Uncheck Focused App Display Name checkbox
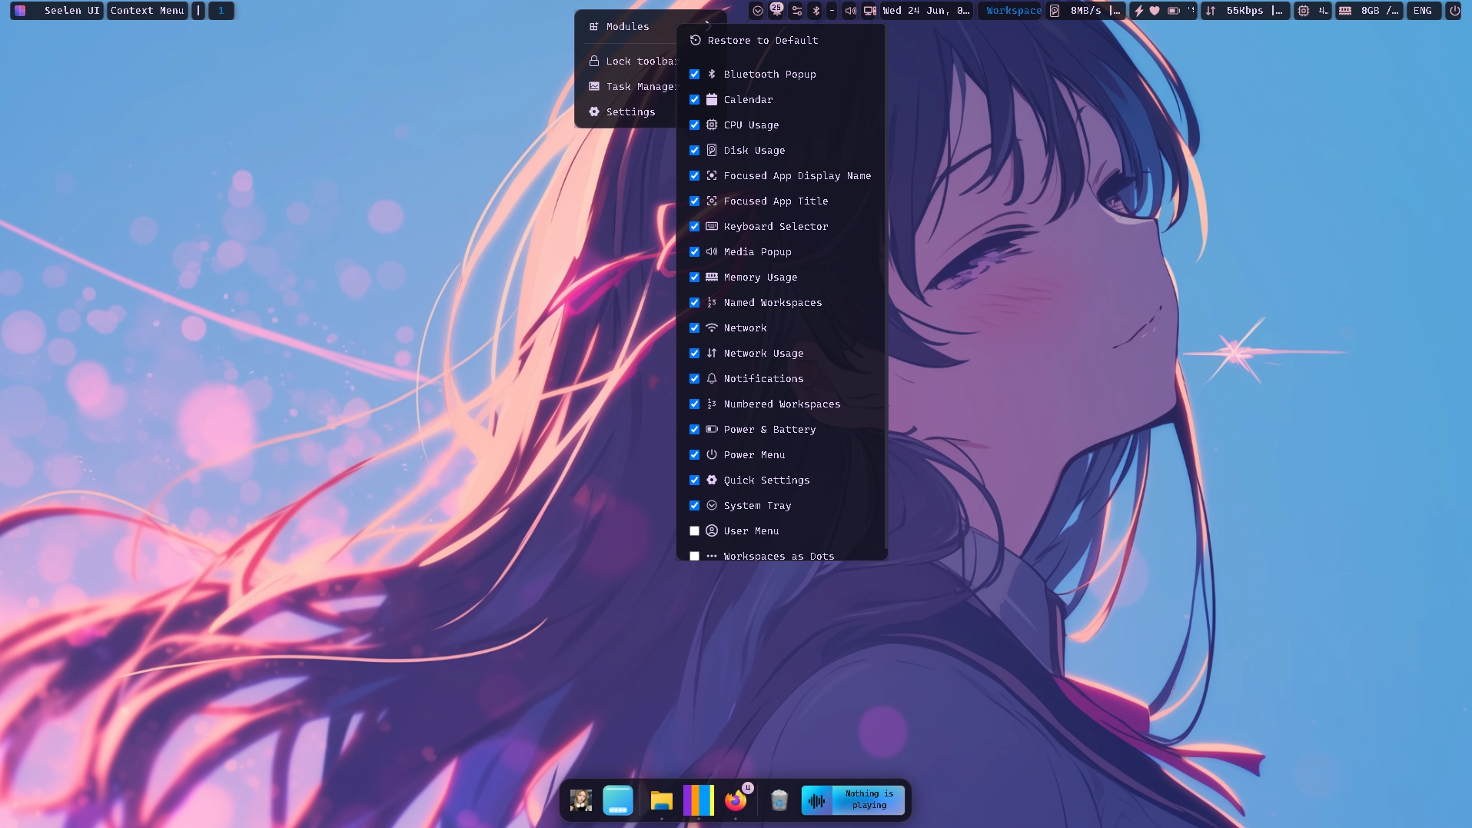1472x828 pixels. tap(694, 175)
